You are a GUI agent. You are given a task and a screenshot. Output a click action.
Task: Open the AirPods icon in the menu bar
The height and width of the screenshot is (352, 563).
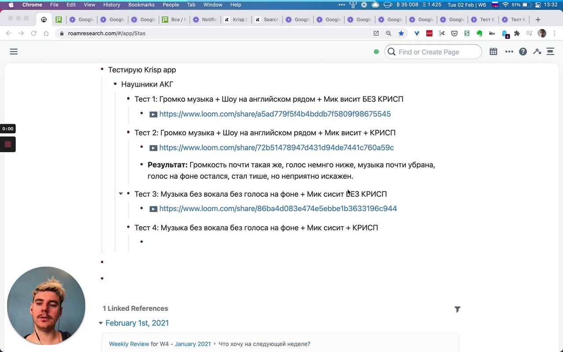pos(353,5)
